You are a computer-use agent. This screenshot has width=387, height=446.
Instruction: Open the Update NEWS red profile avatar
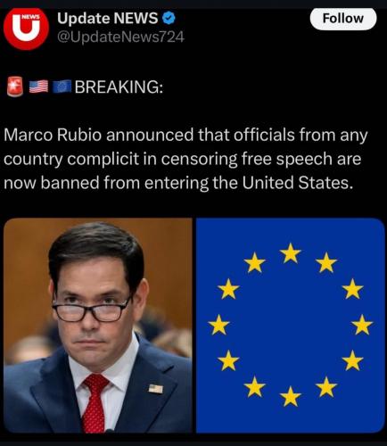[x=26, y=28]
